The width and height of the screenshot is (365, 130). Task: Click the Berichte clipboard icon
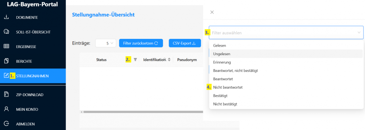tap(6, 61)
